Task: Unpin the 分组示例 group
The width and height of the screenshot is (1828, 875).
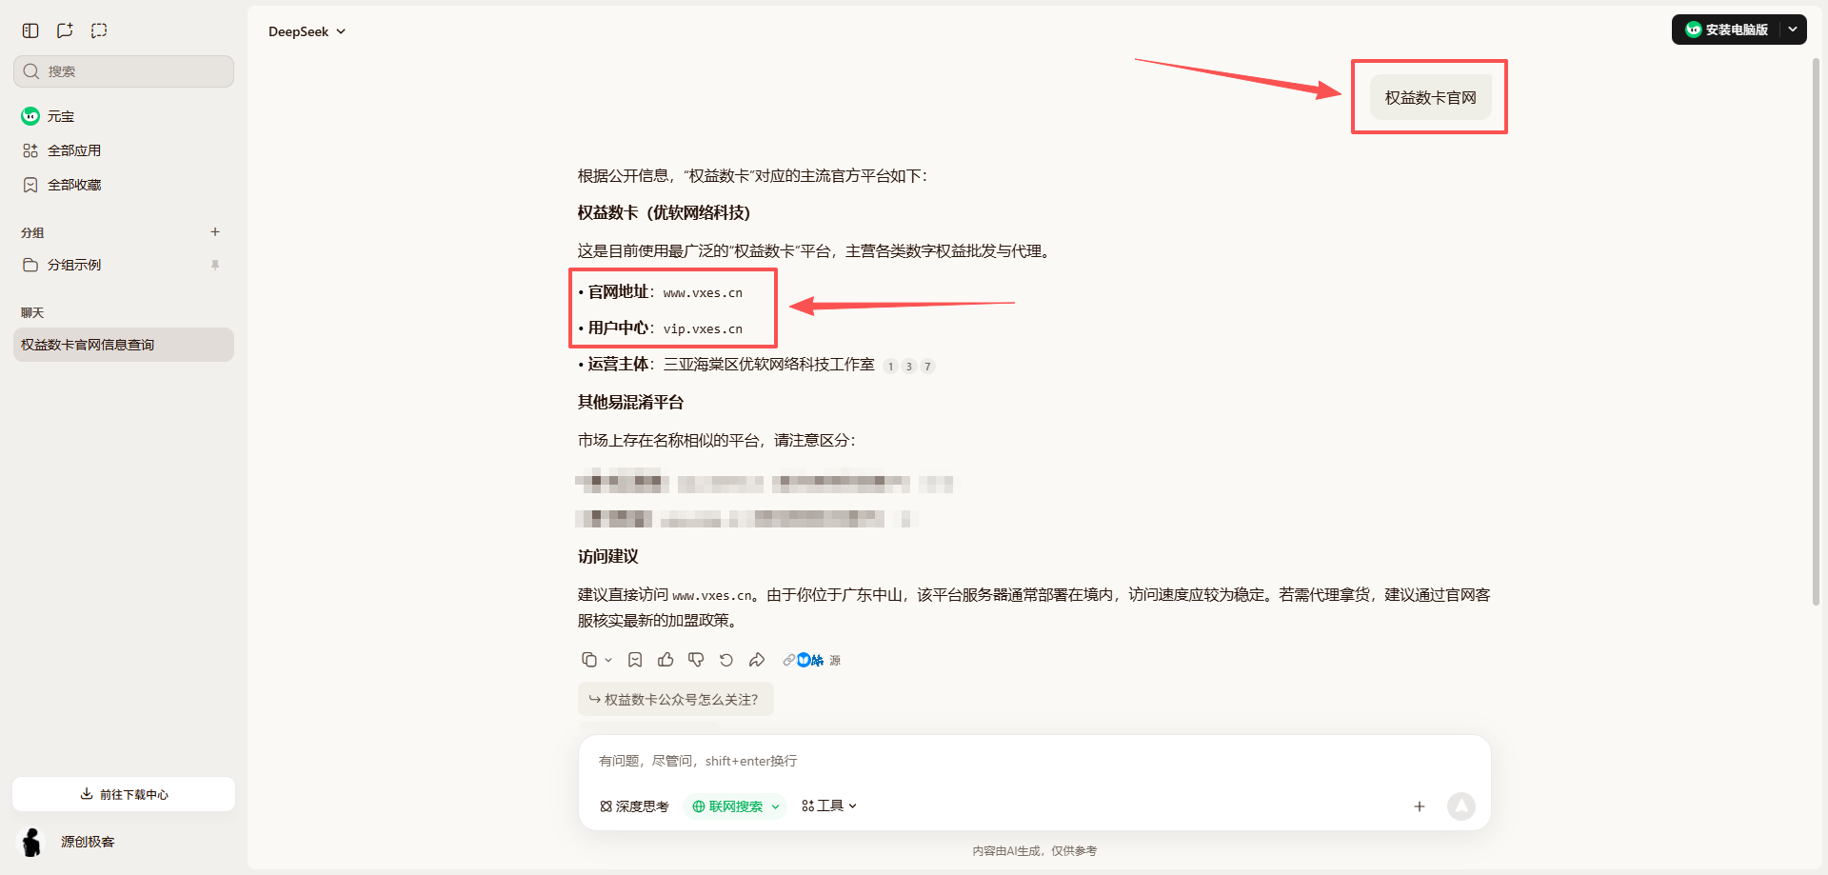Action: point(215,265)
